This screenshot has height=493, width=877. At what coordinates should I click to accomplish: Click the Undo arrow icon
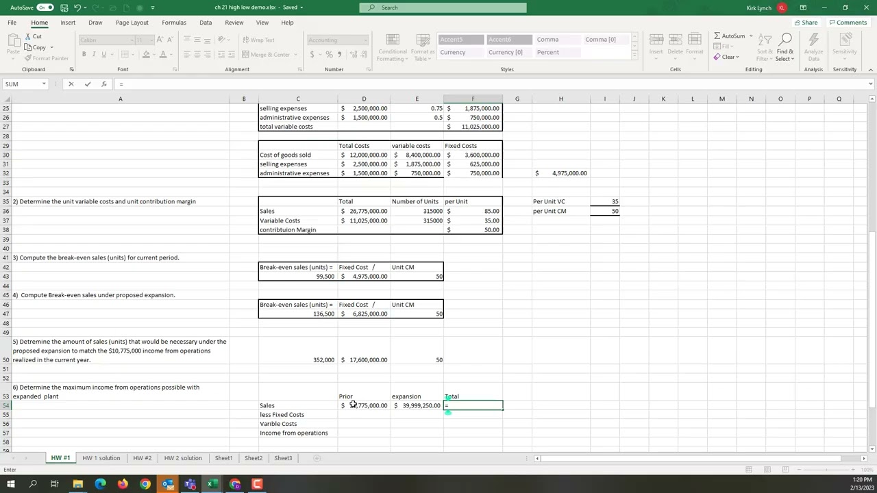[x=77, y=8]
